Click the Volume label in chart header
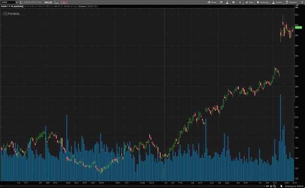The image size is (305, 188). (x=82, y=7)
